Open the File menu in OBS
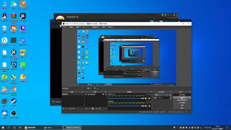Image resolution: width=231 pixels, height=130 pixels. coord(65,27)
